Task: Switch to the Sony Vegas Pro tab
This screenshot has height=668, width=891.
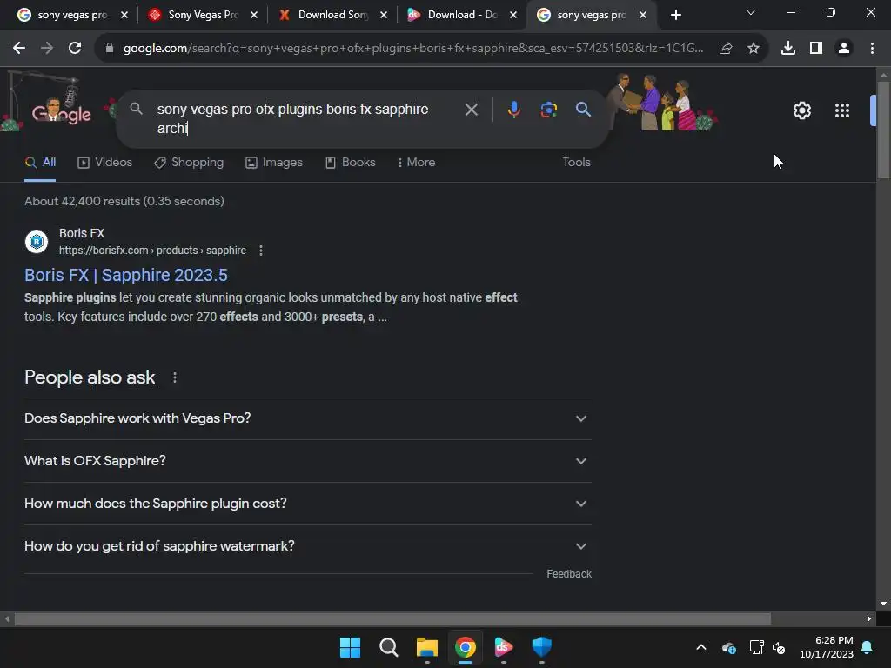Action: pyautogui.click(x=203, y=15)
